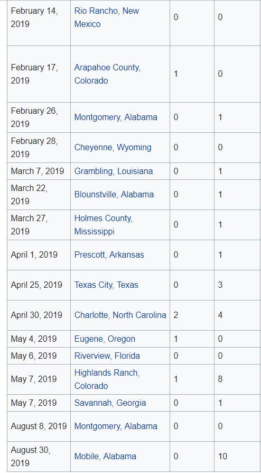Open the Rio Rancho, New Mexico link

(x=106, y=17)
